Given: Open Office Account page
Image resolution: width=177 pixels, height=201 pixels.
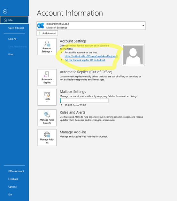Looking at the screenshot, I should [16, 171].
